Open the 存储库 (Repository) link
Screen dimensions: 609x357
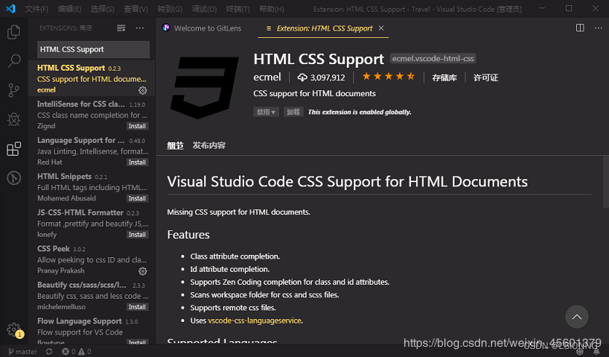point(444,77)
